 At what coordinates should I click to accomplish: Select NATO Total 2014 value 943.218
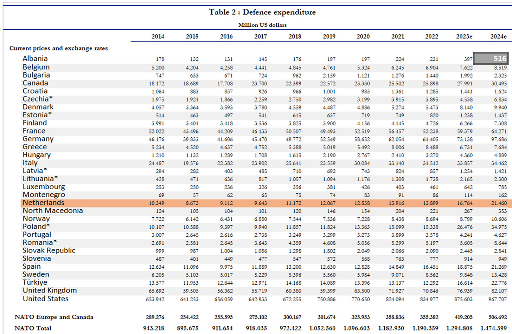pos(154,328)
